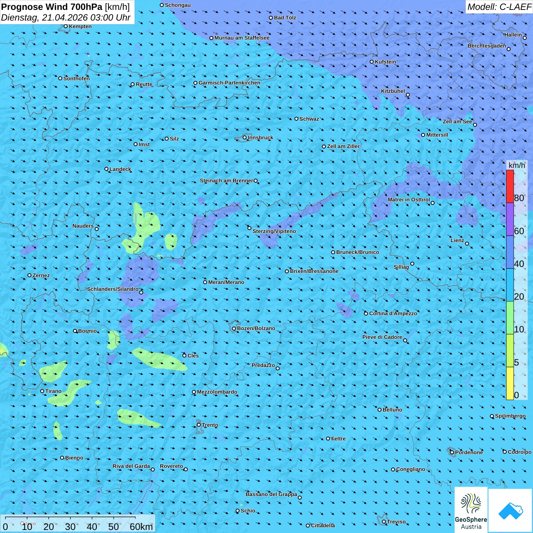Click the Lienz location dot
The height and width of the screenshot is (533, 533).
click(467, 244)
